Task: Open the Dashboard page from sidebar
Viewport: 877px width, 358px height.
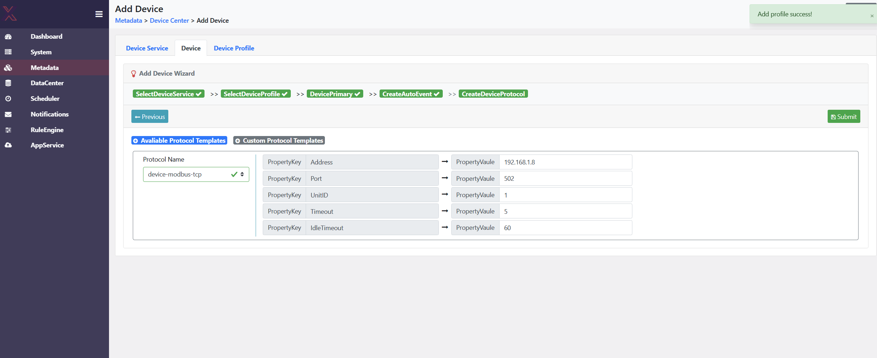Action: pos(9,36)
